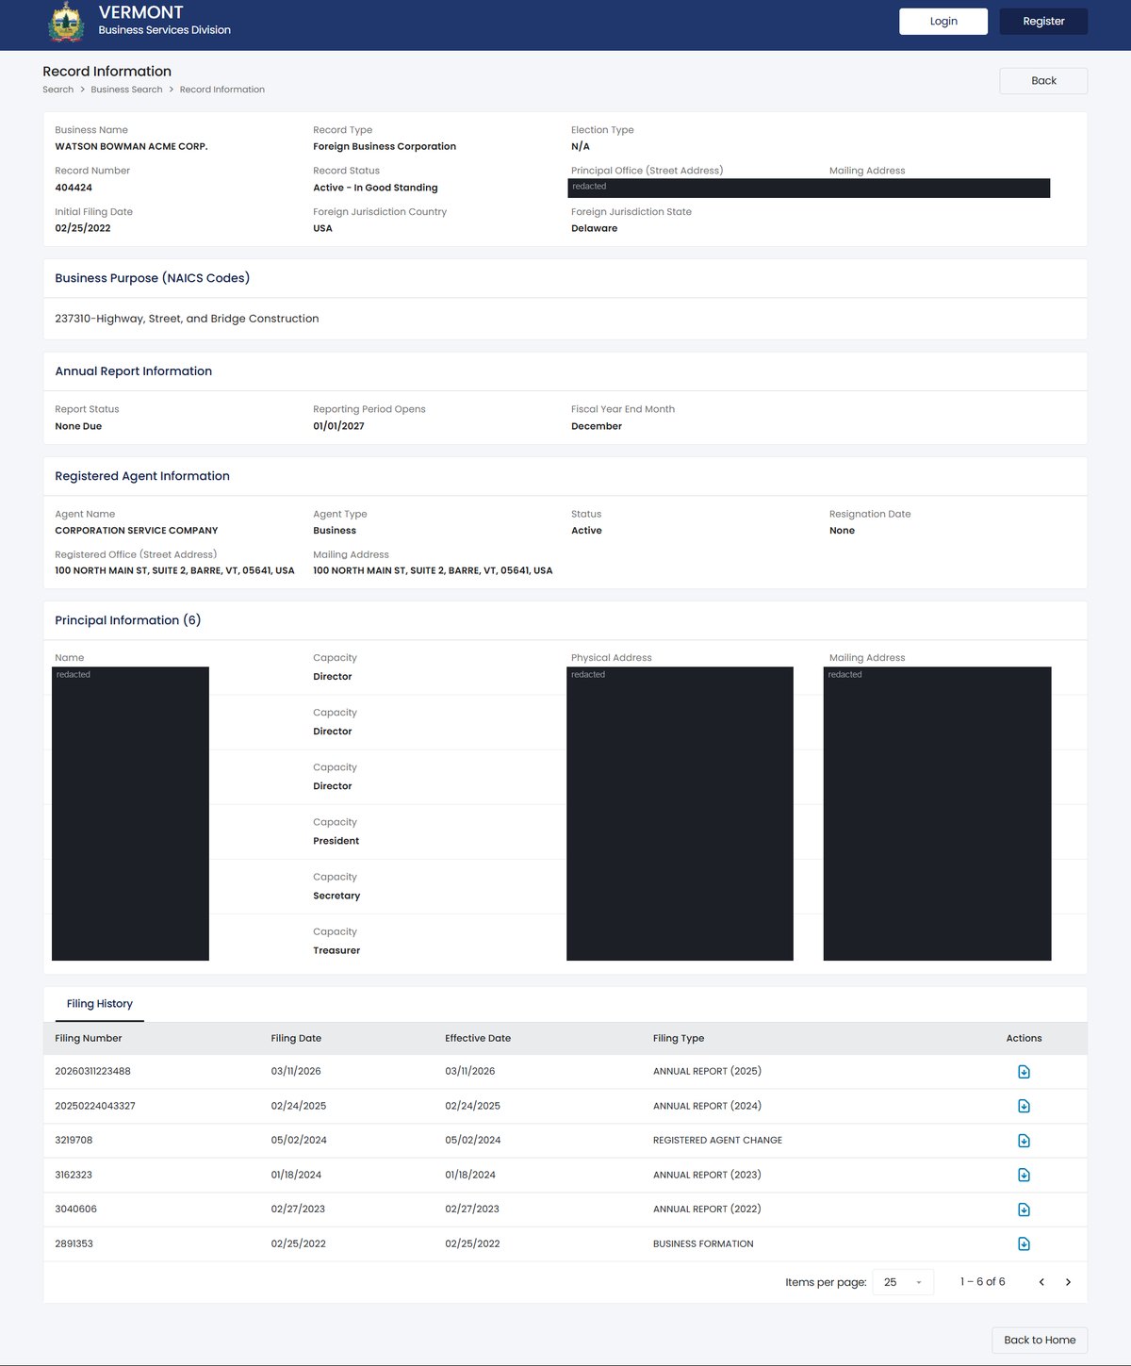Screen dimensions: 1131x1366
Task: Click the Vermont state seal logo
Action: (66, 23)
